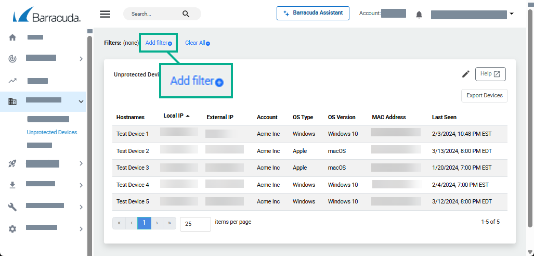Expand the user account dropdown arrow

pyautogui.click(x=512, y=14)
